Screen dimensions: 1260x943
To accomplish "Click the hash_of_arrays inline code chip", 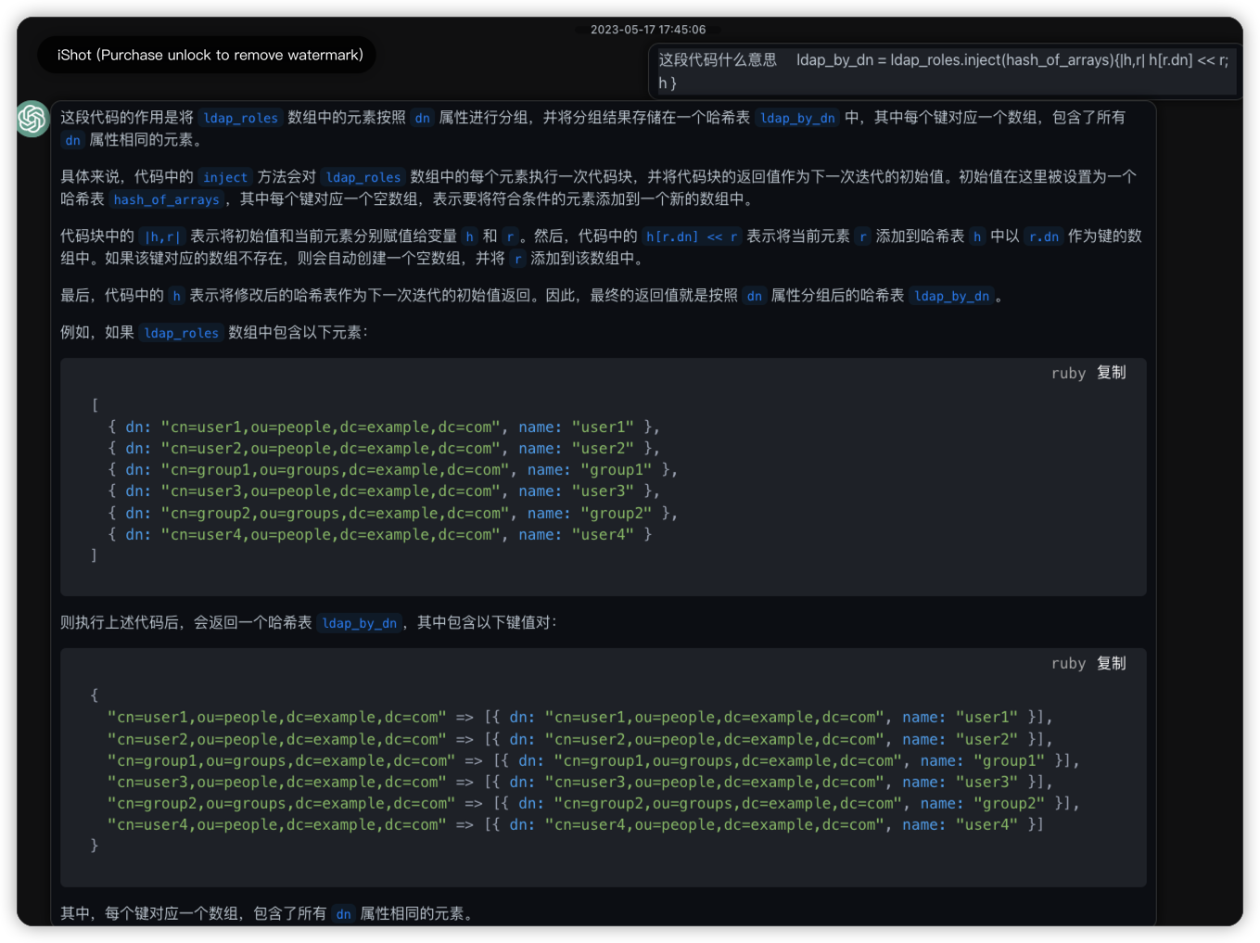I will (x=167, y=199).
